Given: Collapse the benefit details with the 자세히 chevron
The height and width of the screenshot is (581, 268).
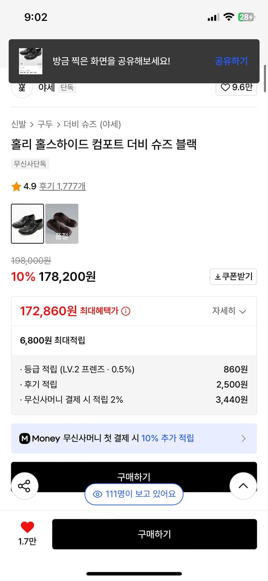Looking at the screenshot, I should tap(243, 311).
